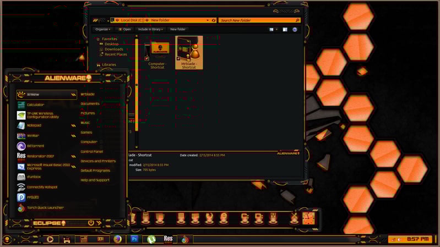
Task: Open address bar history dropdown
Action: [208, 20]
